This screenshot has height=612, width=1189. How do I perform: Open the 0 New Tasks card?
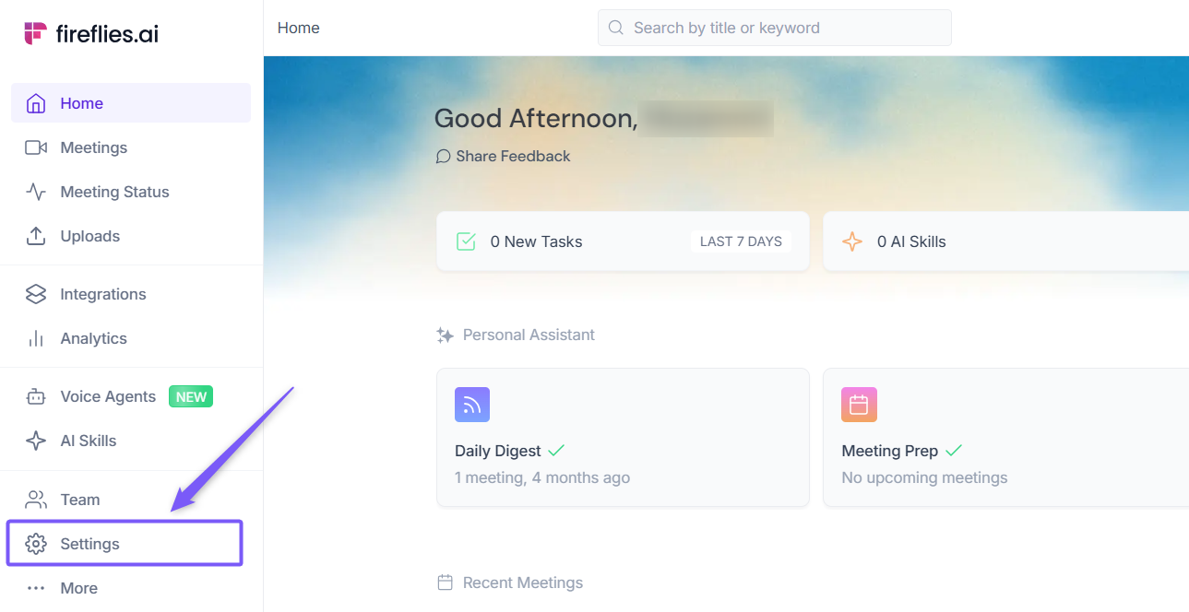pyautogui.click(x=623, y=241)
